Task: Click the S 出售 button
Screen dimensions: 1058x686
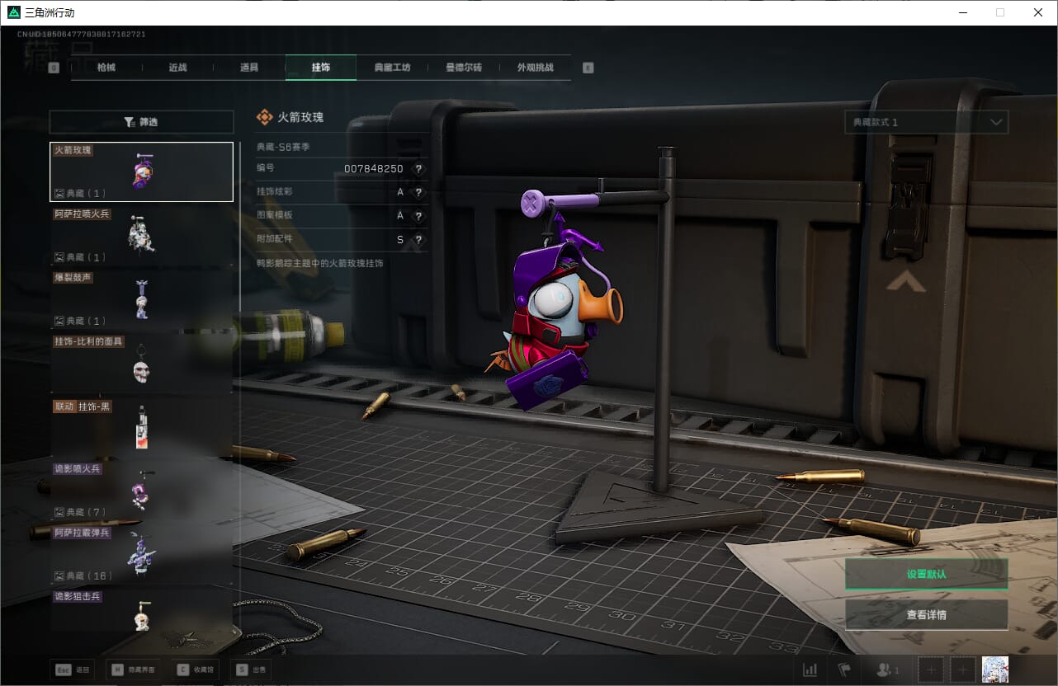Action: (x=253, y=670)
